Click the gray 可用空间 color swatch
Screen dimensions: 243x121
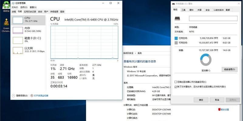(x=176, y=43)
